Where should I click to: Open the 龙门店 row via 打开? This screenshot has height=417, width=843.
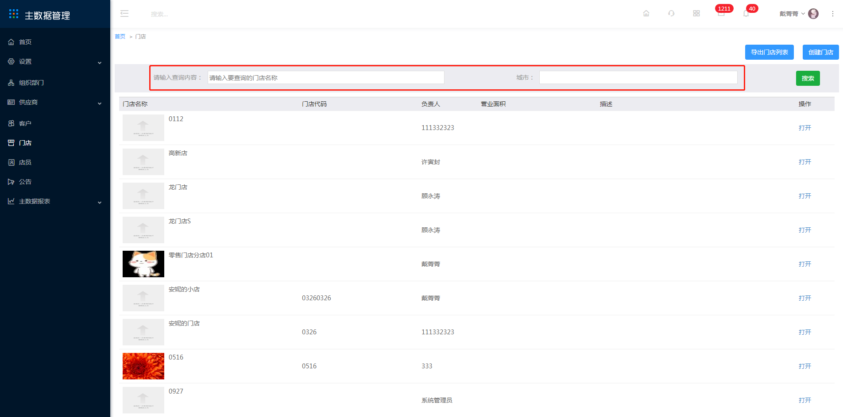coord(805,196)
